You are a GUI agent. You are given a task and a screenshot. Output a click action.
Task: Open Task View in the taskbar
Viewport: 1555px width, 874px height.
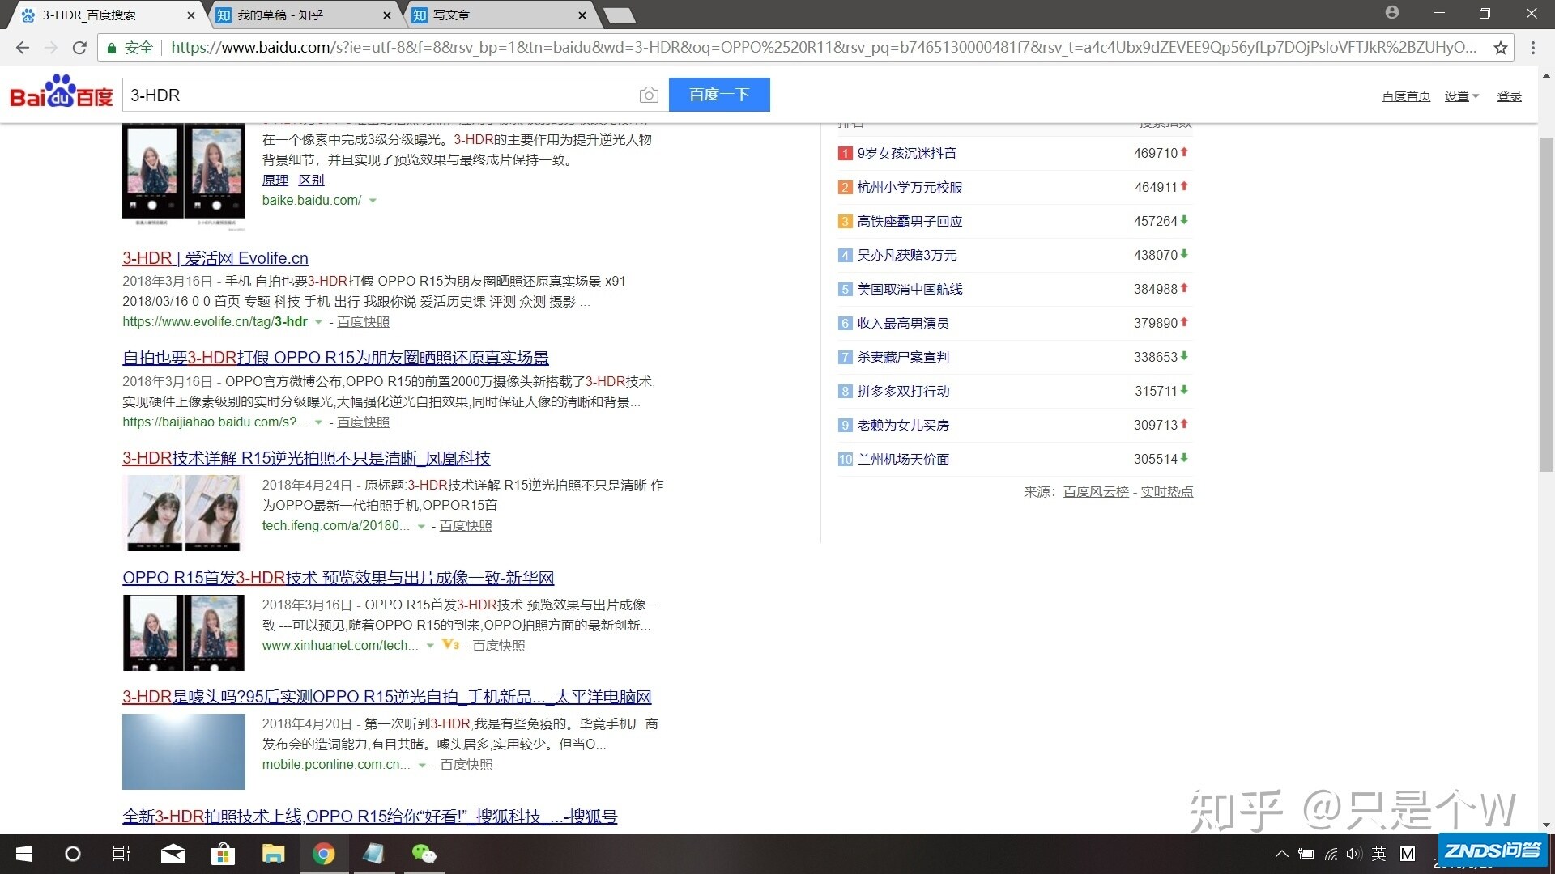[x=121, y=854]
